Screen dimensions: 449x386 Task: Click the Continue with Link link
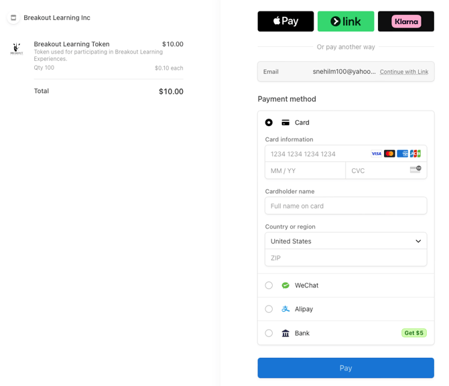click(404, 72)
